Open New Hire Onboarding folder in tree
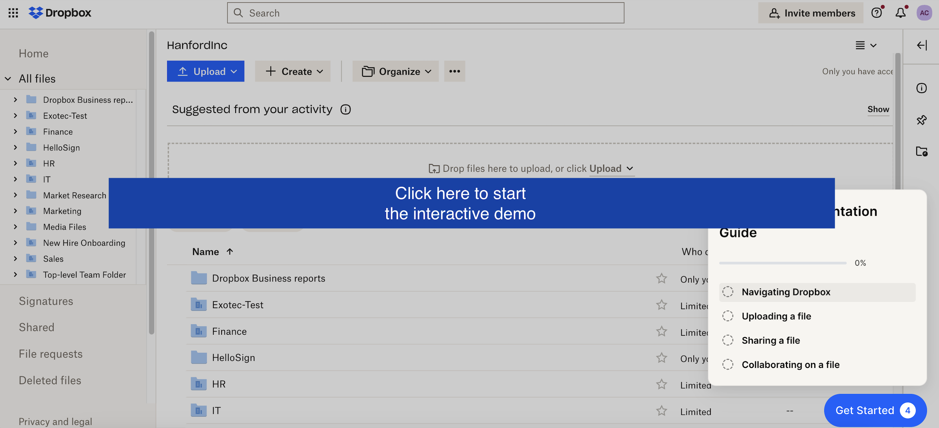Image resolution: width=939 pixels, height=428 pixels. [84, 243]
